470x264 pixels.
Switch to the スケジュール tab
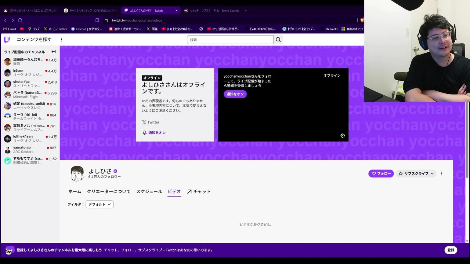[x=149, y=191]
